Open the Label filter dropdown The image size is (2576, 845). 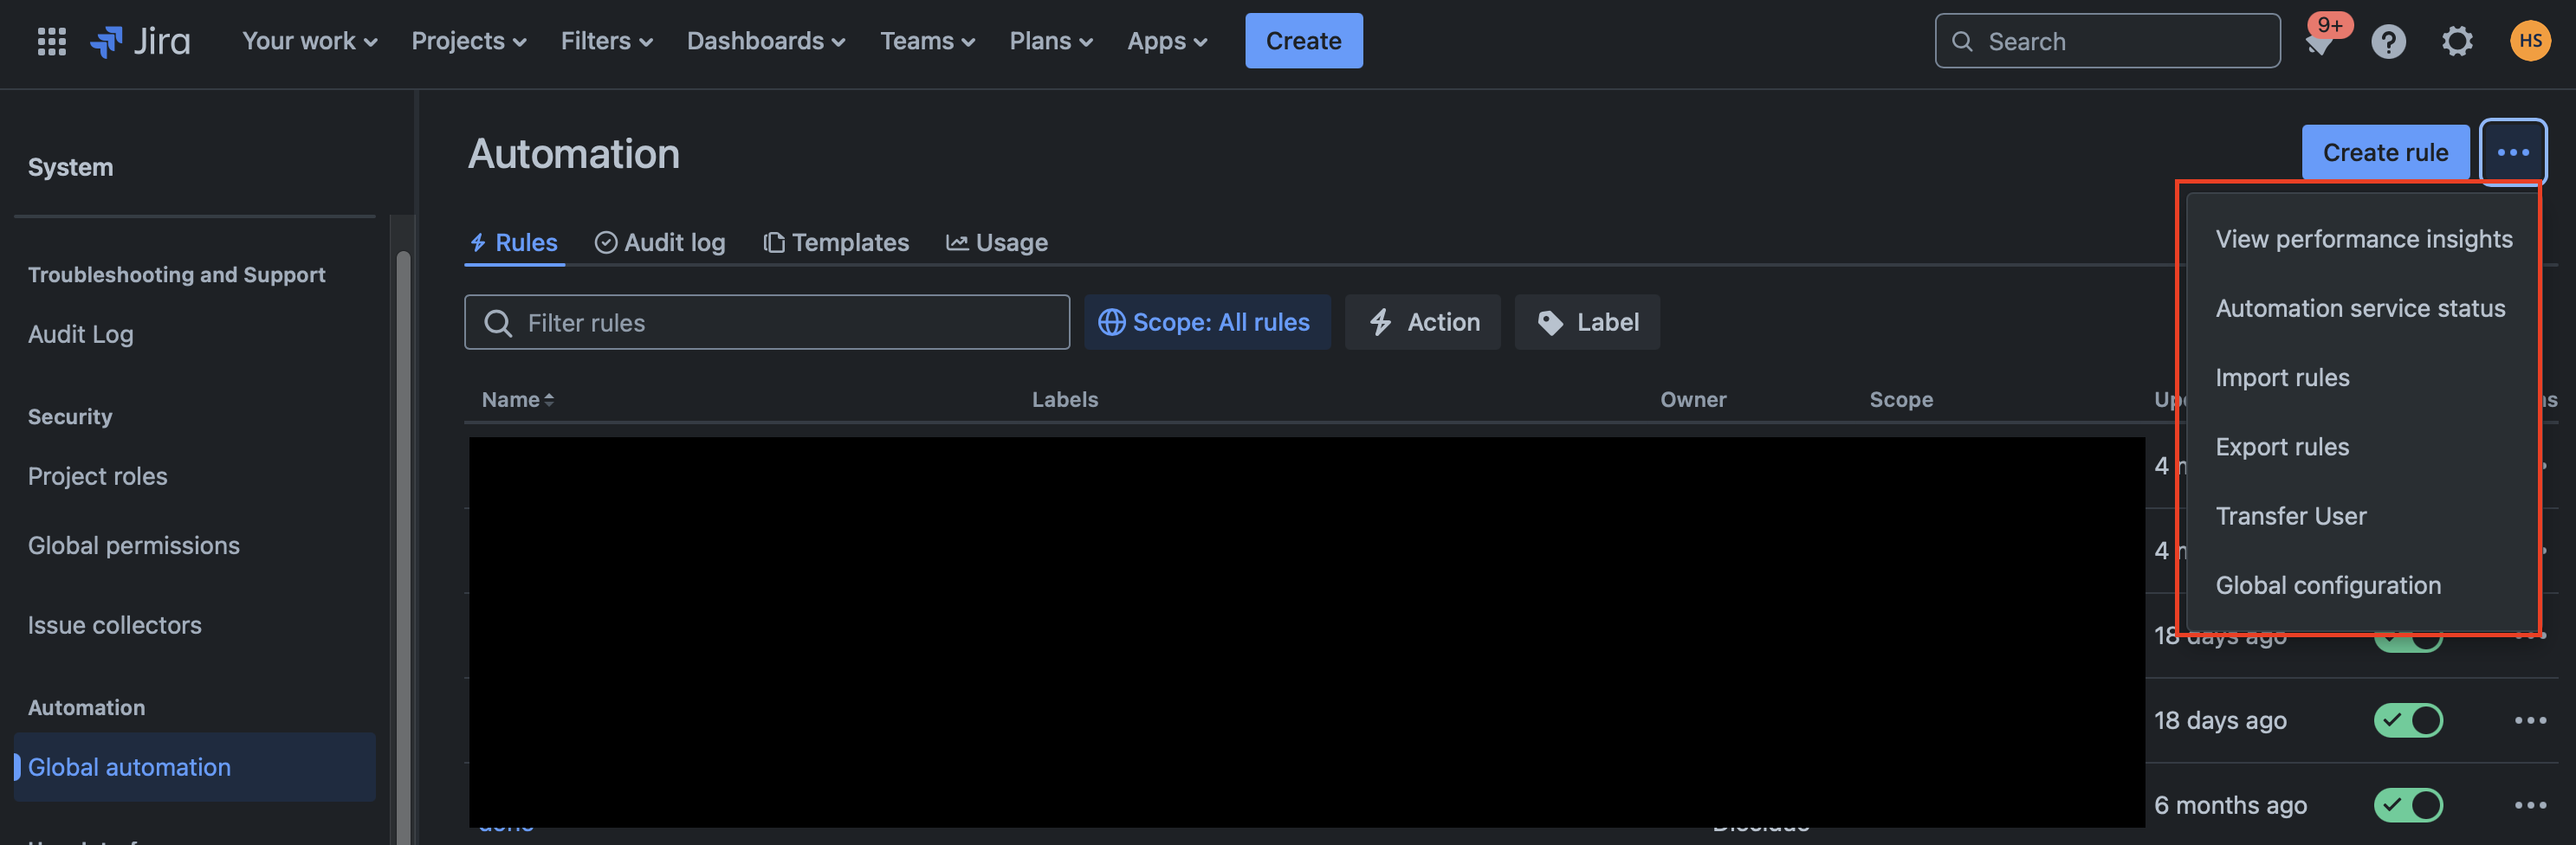(x=1586, y=323)
